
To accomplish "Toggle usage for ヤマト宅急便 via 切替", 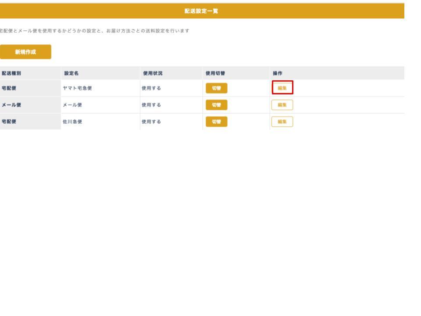I will coord(217,88).
